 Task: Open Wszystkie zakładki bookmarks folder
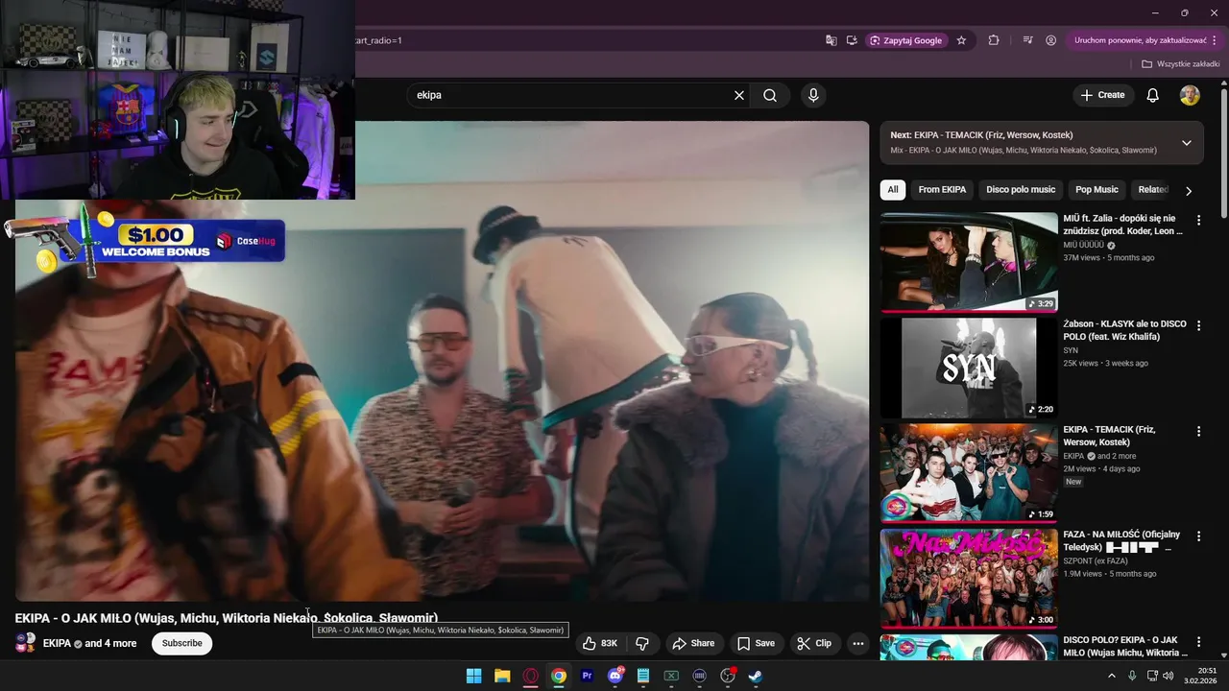point(1181,64)
